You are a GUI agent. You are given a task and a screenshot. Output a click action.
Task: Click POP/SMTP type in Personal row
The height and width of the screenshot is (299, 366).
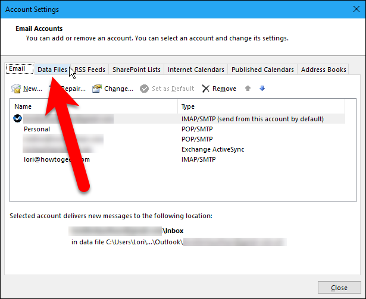point(197,129)
